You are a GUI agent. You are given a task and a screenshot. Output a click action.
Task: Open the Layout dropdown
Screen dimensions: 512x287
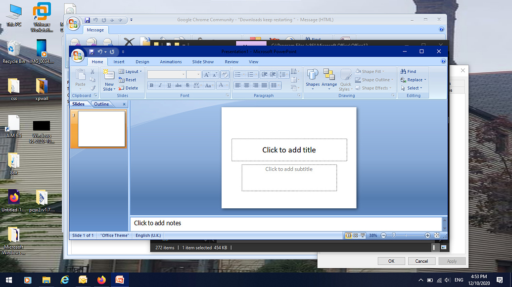click(131, 71)
